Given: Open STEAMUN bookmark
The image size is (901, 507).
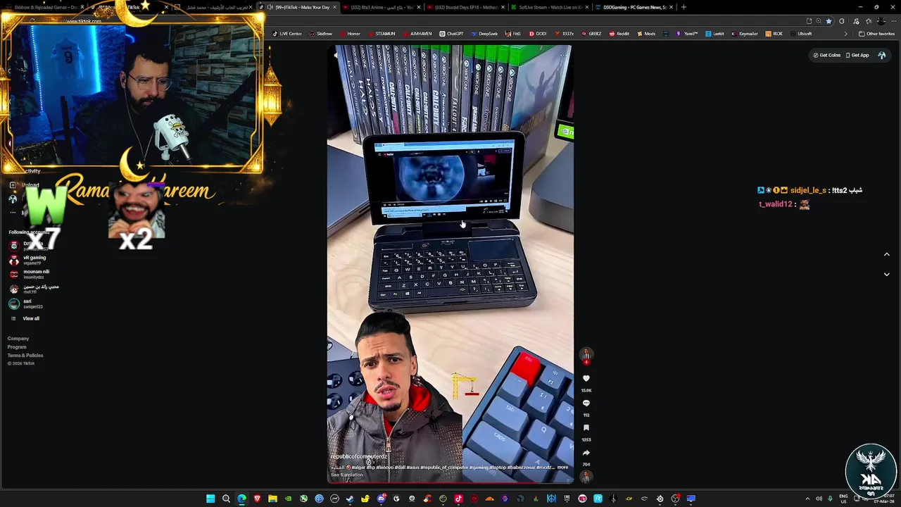Looking at the screenshot, I should [x=382, y=34].
